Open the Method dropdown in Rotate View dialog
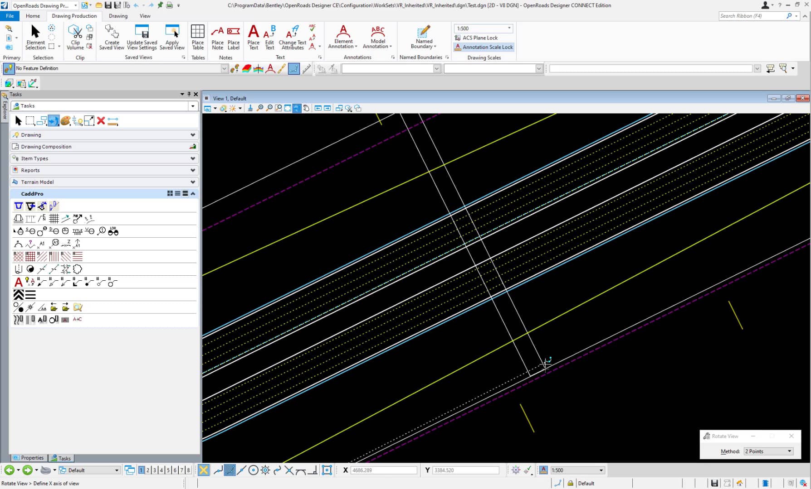The height and width of the screenshot is (489, 811). [768, 451]
